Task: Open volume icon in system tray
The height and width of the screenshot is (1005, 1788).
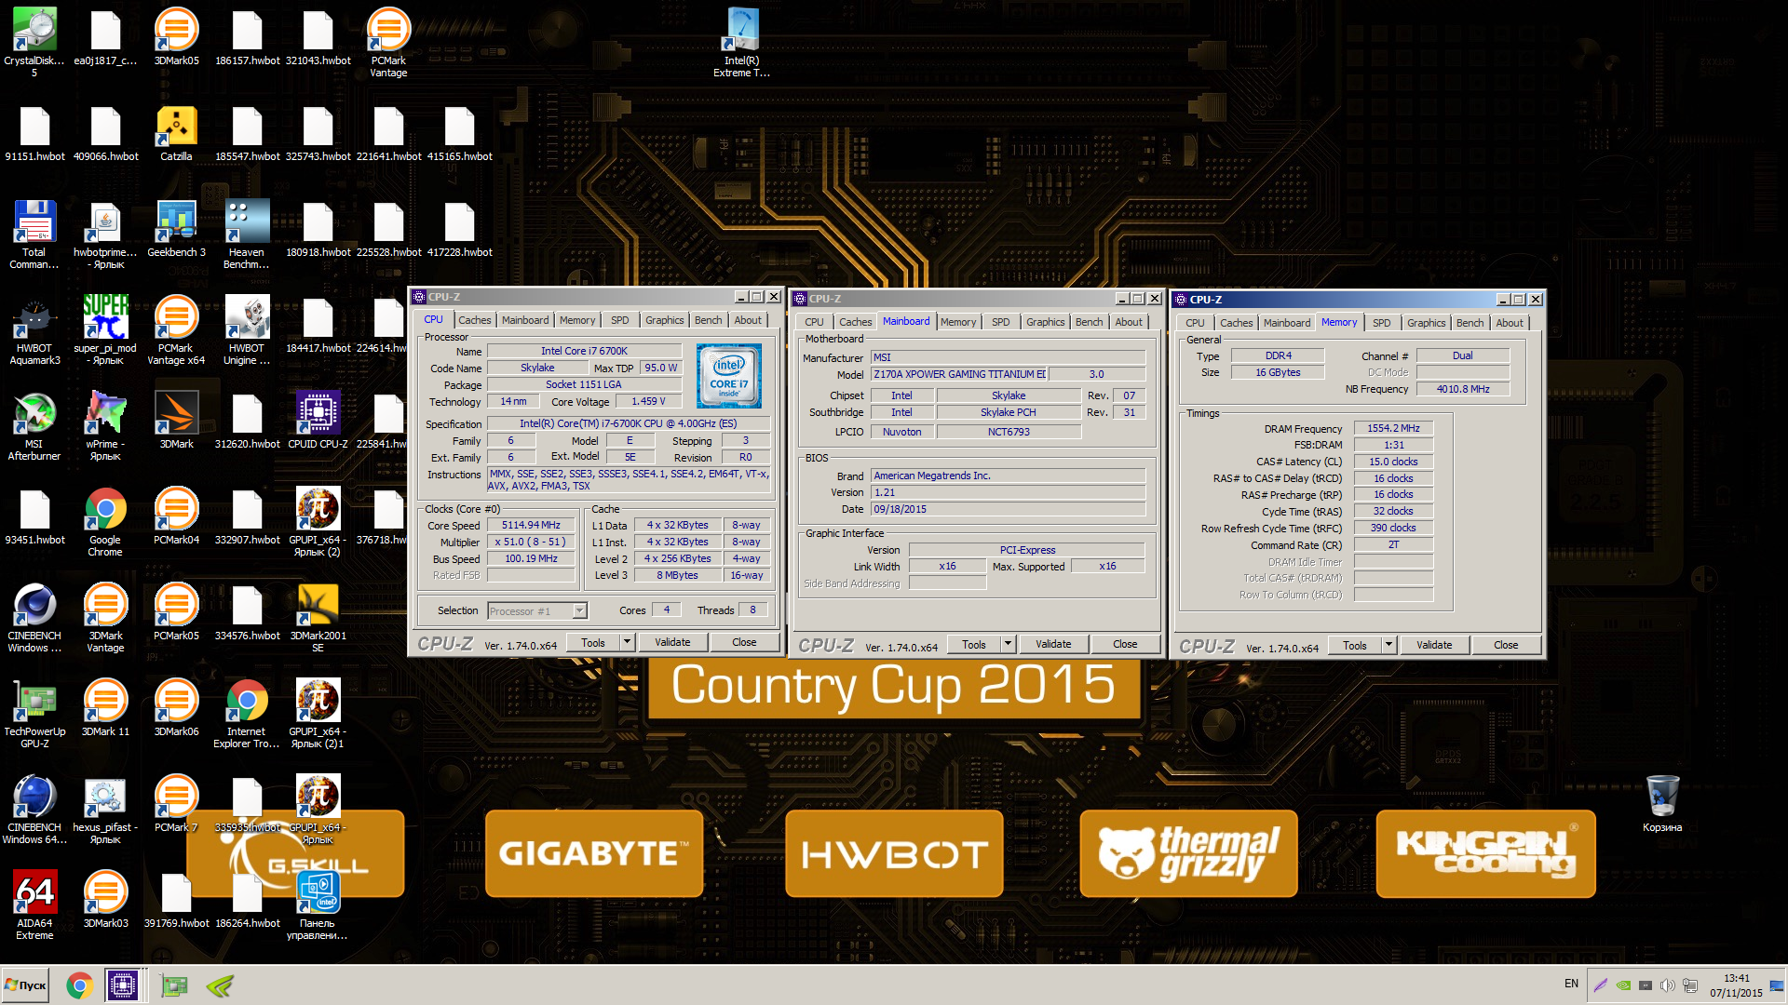Action: [1668, 985]
